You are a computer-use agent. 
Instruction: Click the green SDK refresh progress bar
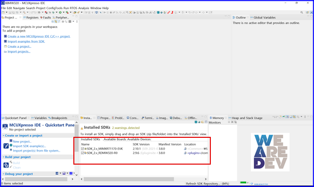[243, 183]
